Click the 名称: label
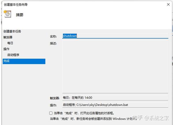Screen dimensions: 173x125 pyautogui.click(x=53, y=36)
